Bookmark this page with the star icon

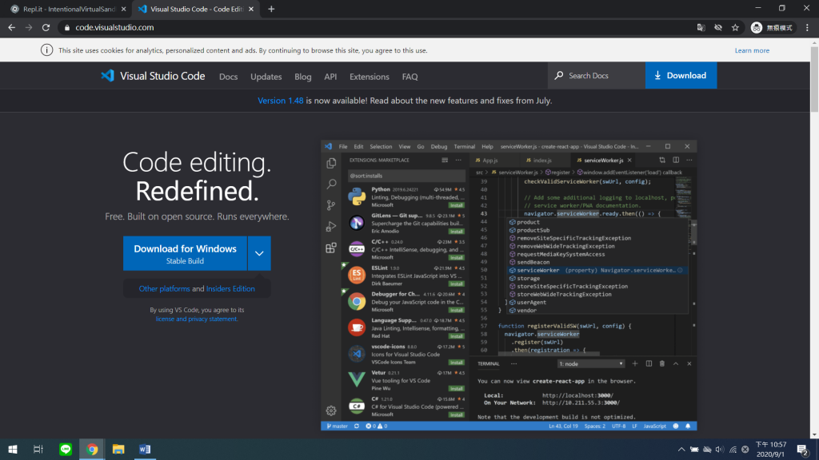tap(735, 28)
